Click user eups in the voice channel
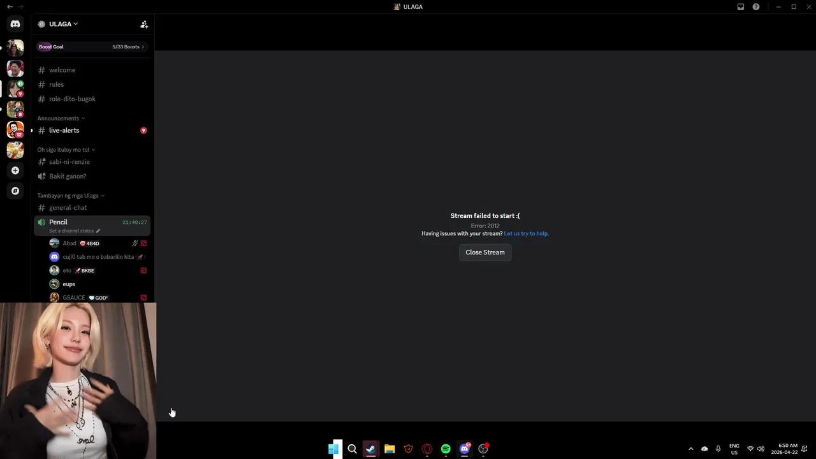816x459 pixels. point(69,284)
